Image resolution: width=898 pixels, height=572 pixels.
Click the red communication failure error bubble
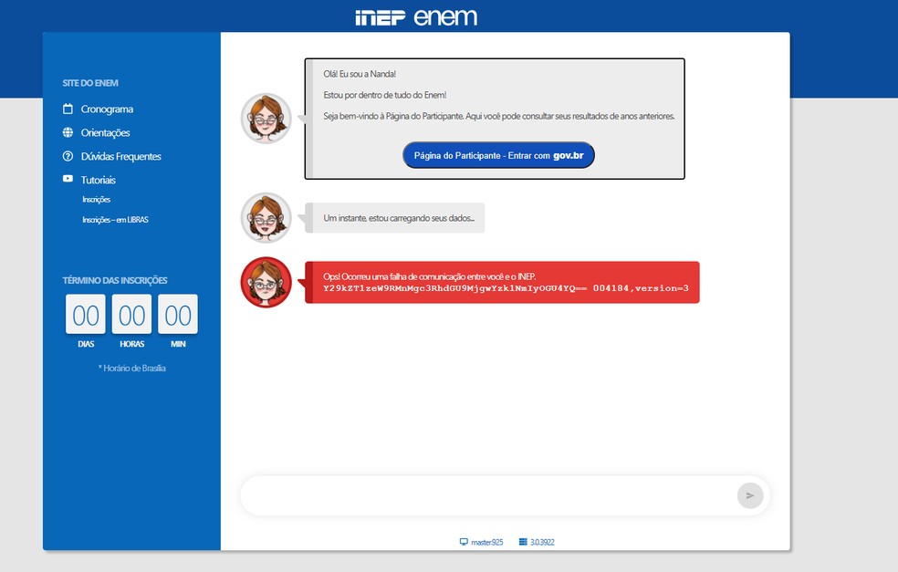pos(502,282)
